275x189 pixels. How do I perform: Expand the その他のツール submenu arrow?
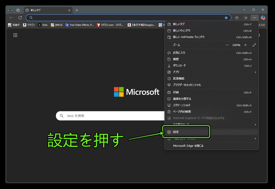[255, 125]
